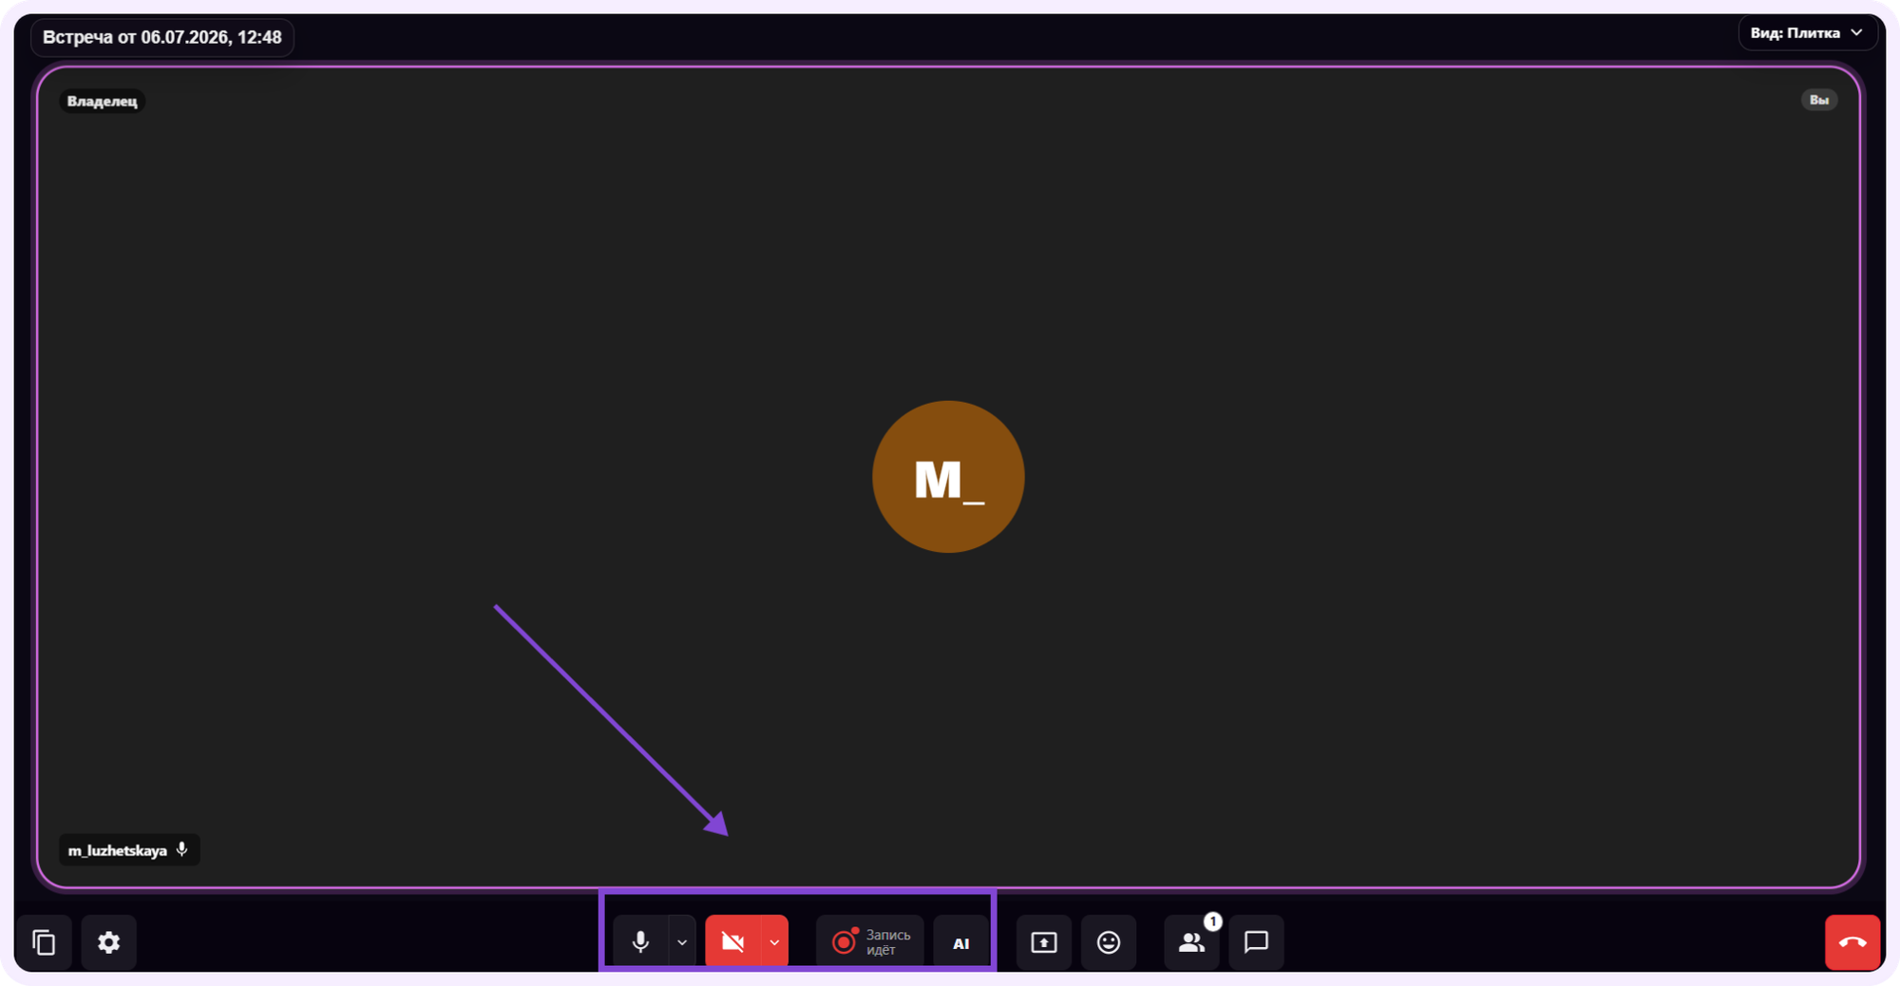Show the participants list

(x=1191, y=942)
